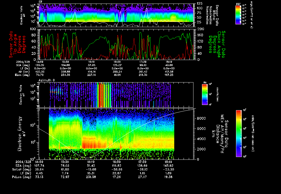This screenshot has width=281, height=194.
Task: Click SZA value 99.13
Action: pyautogui.click(x=143, y=65)
